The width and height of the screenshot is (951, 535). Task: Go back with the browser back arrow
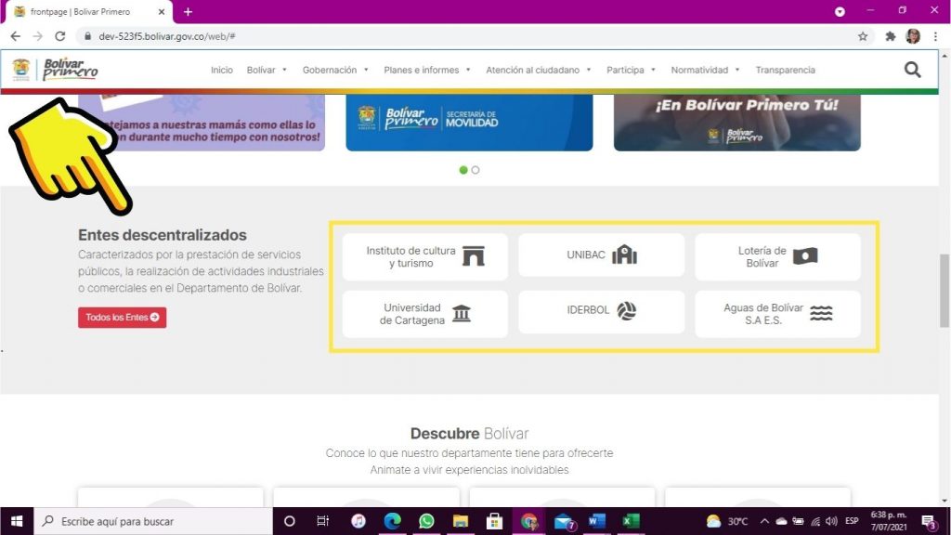coord(16,36)
